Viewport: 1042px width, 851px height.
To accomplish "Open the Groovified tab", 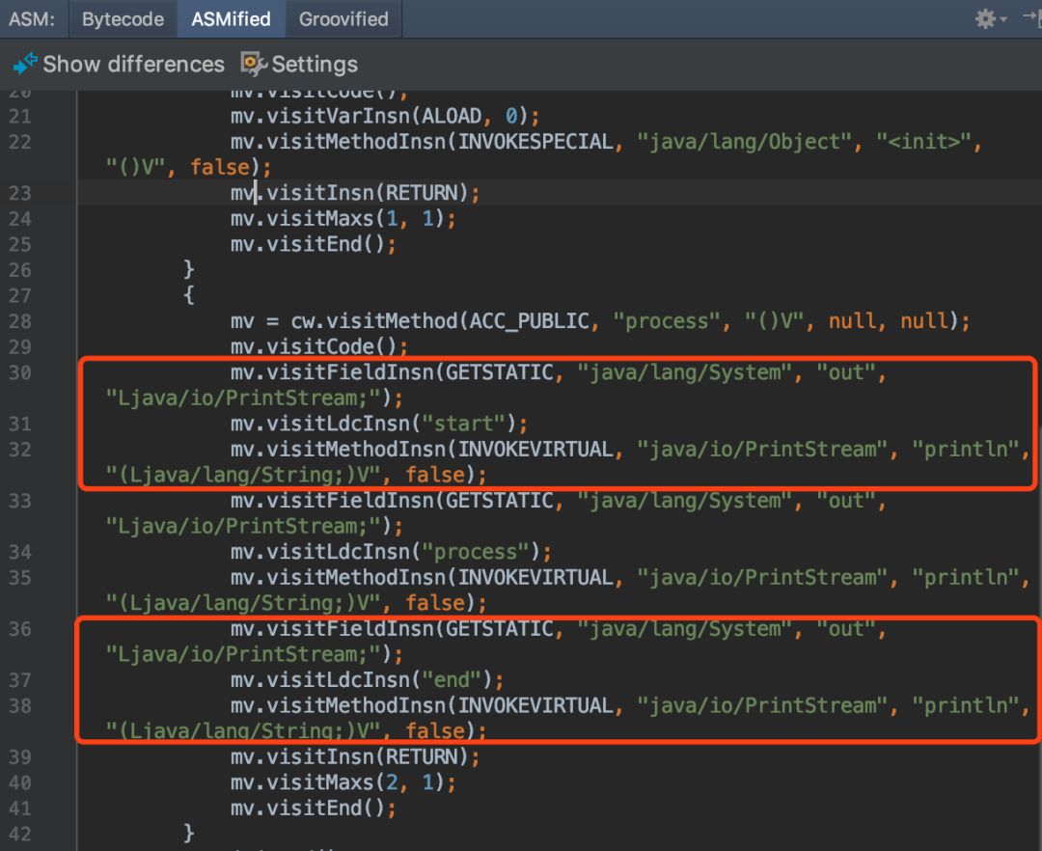I will tap(343, 18).
